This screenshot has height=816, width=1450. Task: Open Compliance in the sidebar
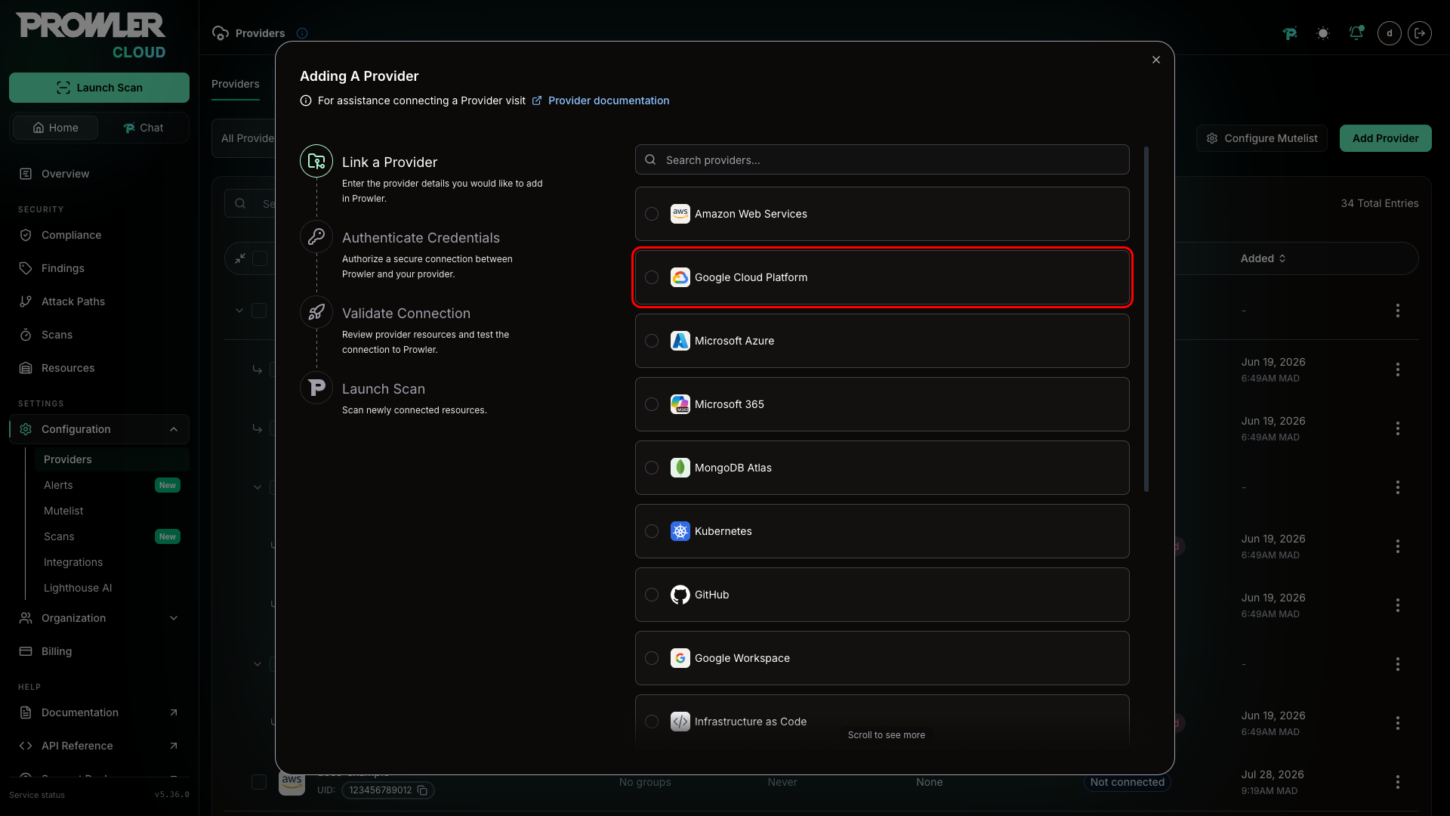pyautogui.click(x=99, y=235)
